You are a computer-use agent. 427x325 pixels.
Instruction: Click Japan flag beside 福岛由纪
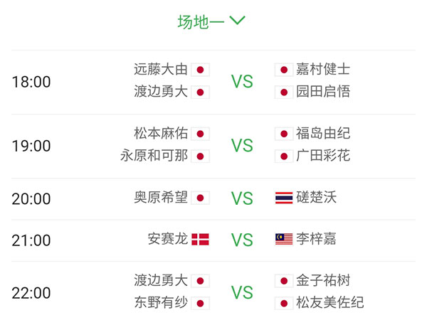284,134
